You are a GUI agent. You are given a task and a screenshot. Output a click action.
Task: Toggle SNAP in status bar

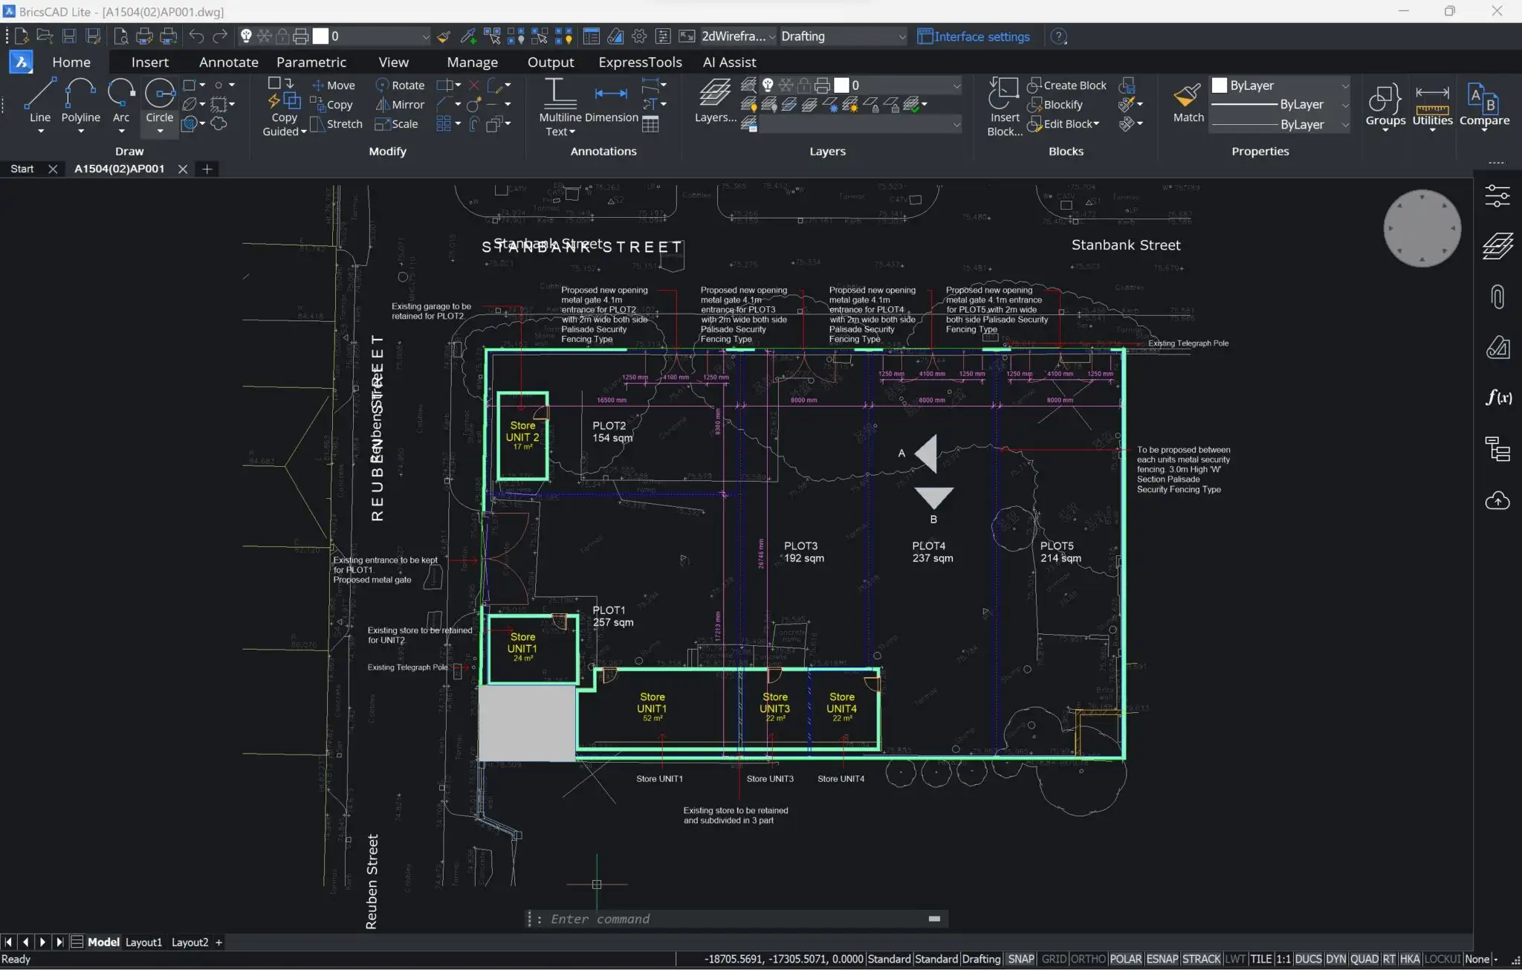coord(1020,959)
